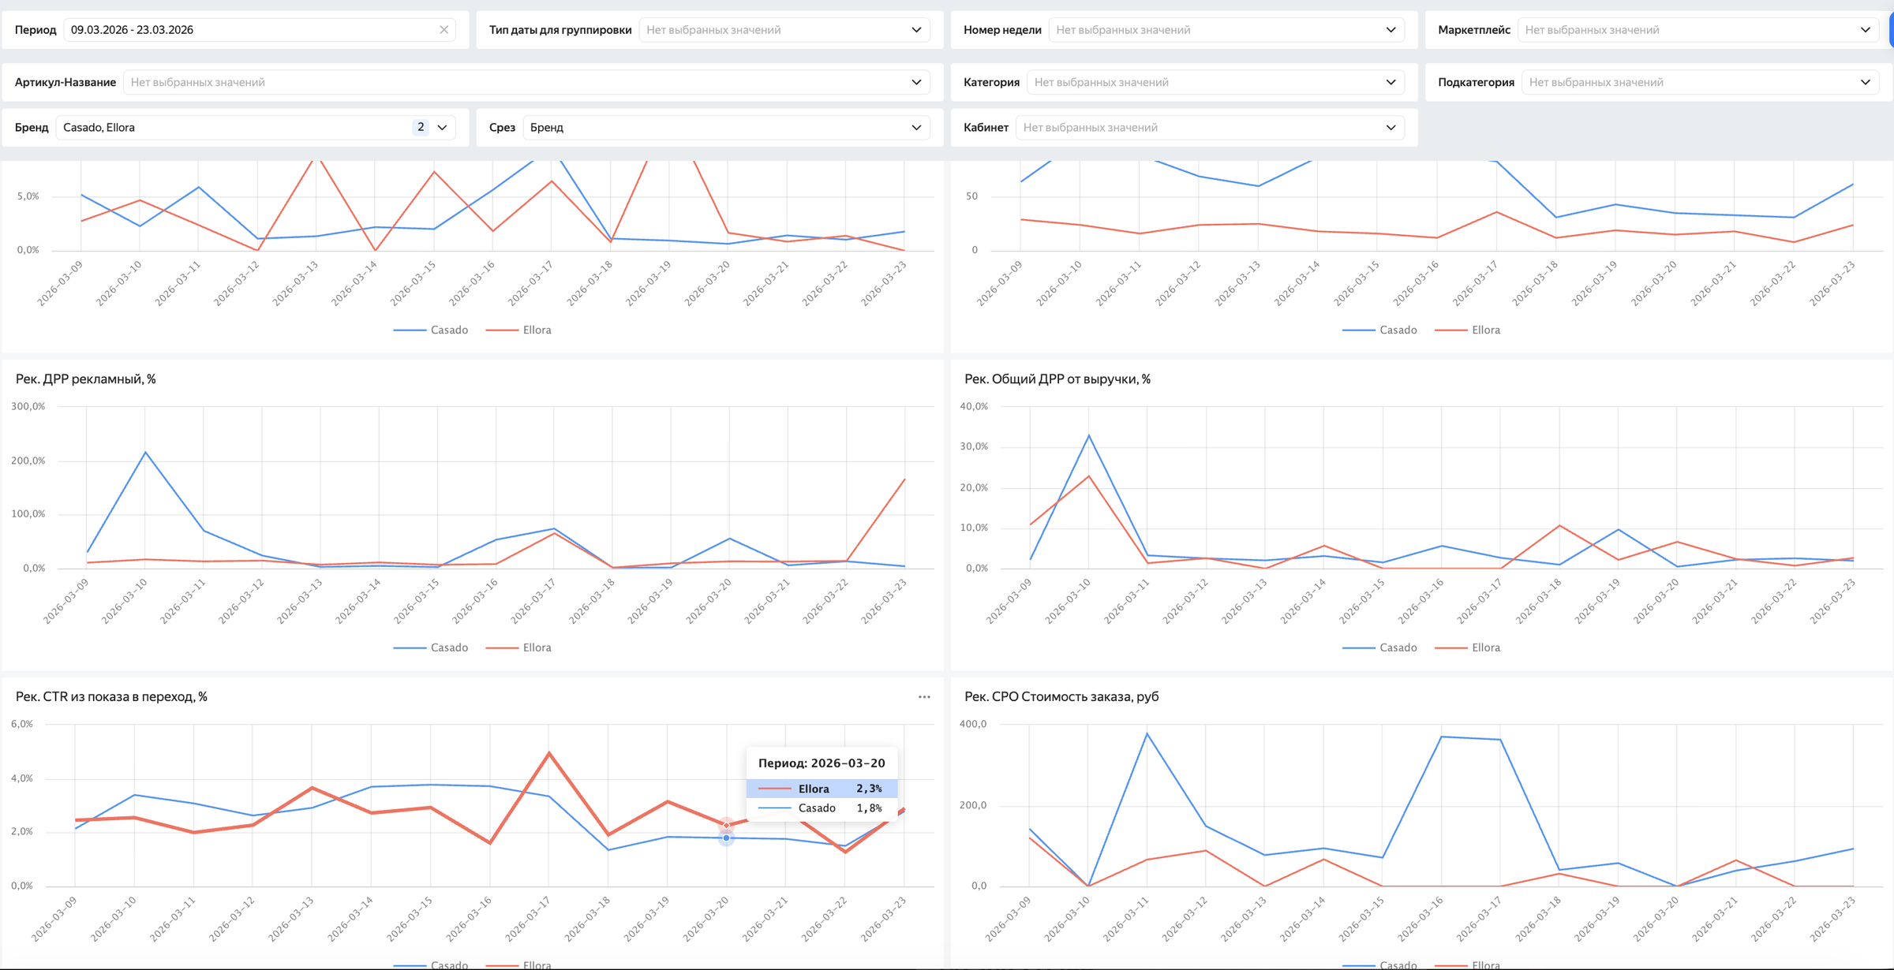The width and height of the screenshot is (1894, 970).
Task: Hide Casado series in Рек. Общий ДРР legend
Action: click(1379, 647)
